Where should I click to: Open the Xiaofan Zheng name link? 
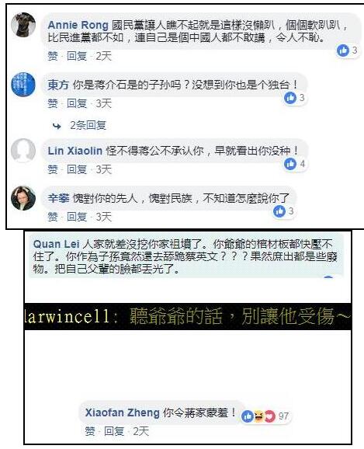[x=122, y=413]
